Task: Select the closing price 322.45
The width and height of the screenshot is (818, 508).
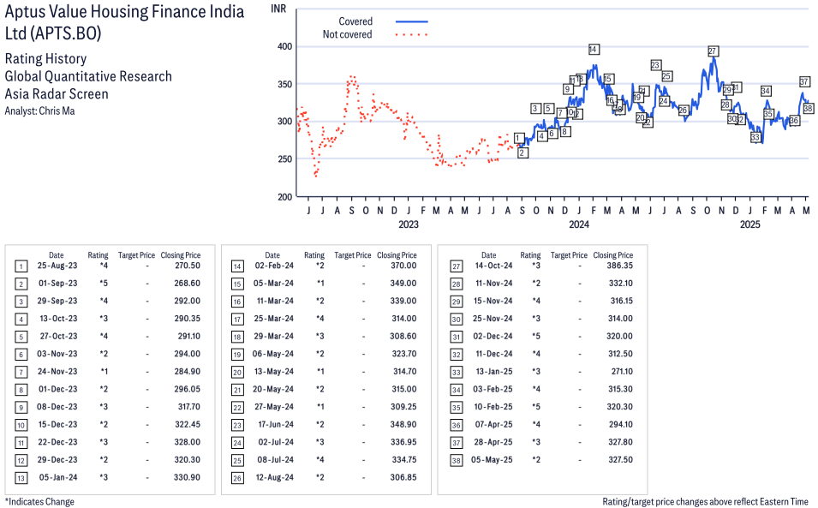Action: click(x=188, y=425)
